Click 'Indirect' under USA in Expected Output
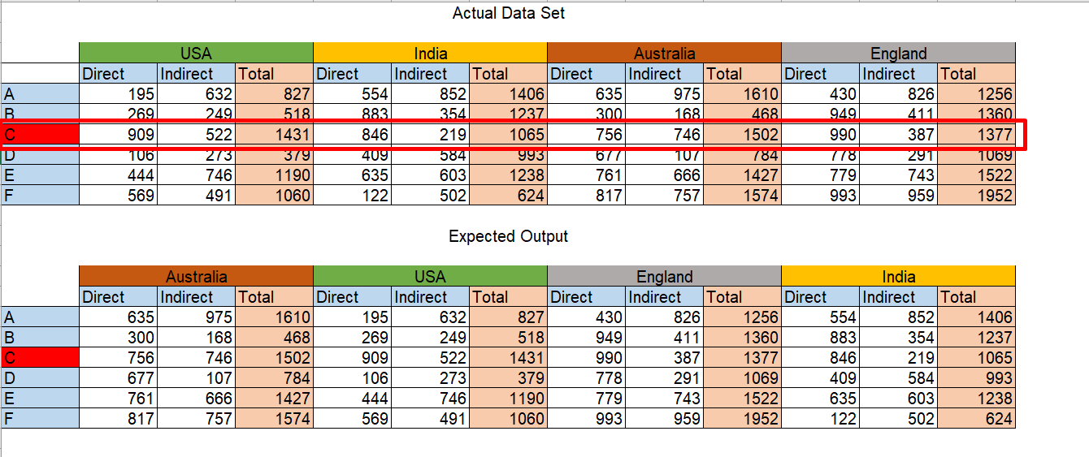1089x457 pixels. [430, 296]
